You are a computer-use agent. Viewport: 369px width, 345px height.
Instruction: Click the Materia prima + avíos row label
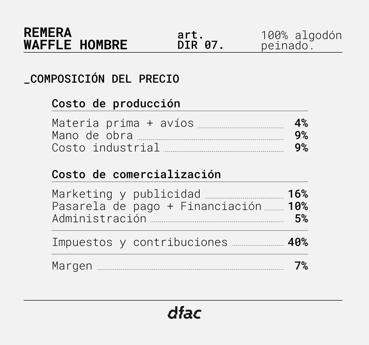point(123,123)
